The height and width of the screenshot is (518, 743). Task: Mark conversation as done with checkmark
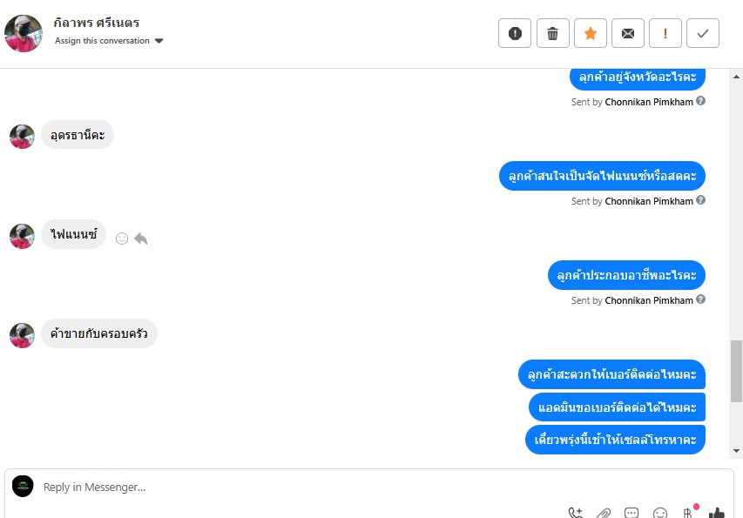click(703, 33)
